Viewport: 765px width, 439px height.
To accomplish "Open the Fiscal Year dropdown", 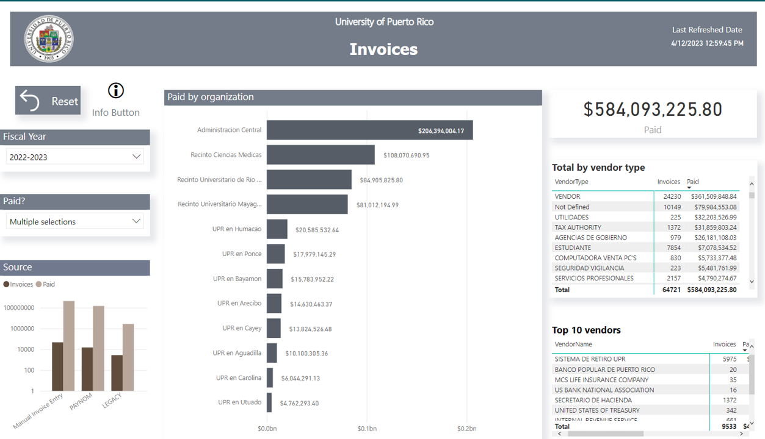I will 75,157.
